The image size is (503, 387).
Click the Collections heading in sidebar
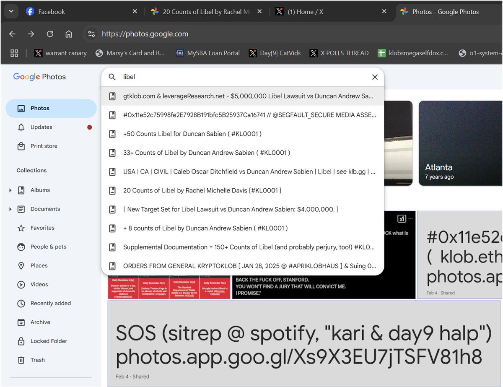[x=31, y=171]
